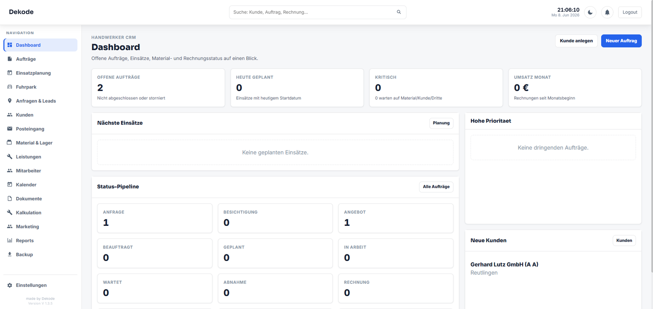The height and width of the screenshot is (309, 653).
Task: Create a Neuer Auftrag
Action: tap(621, 41)
